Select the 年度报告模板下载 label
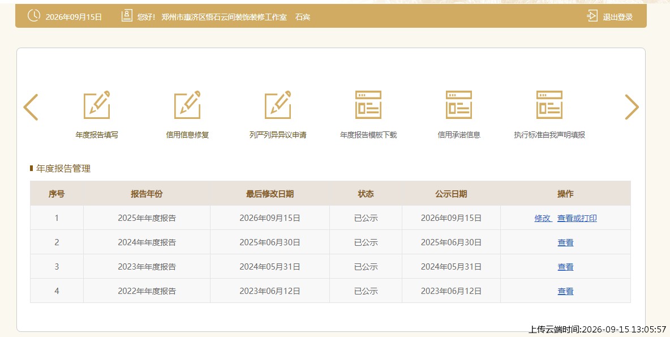Viewport: 670px width, 337px height. pyautogui.click(x=368, y=135)
